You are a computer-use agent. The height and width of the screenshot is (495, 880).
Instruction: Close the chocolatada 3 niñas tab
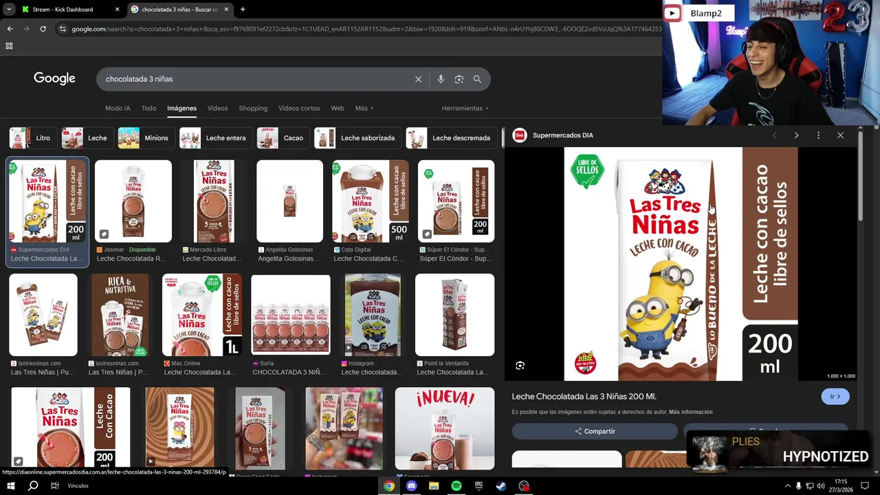click(225, 10)
